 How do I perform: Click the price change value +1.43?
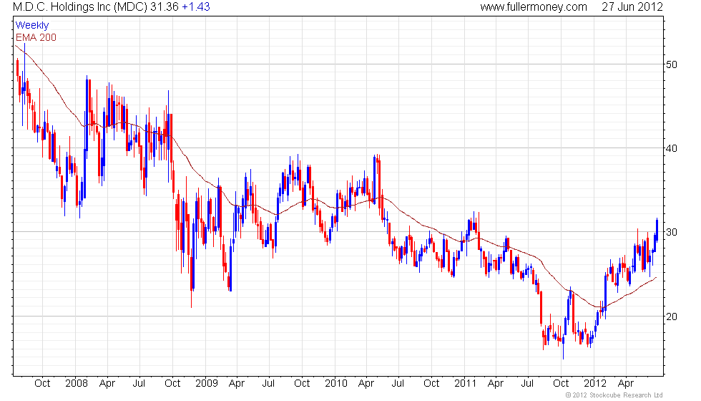[x=196, y=7]
